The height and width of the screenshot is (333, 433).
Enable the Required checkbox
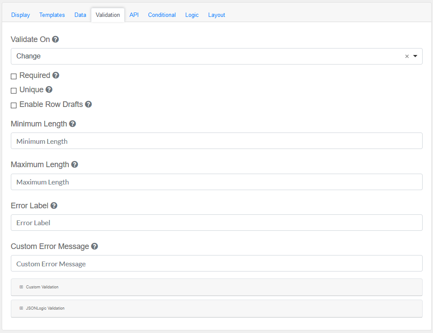coord(14,76)
